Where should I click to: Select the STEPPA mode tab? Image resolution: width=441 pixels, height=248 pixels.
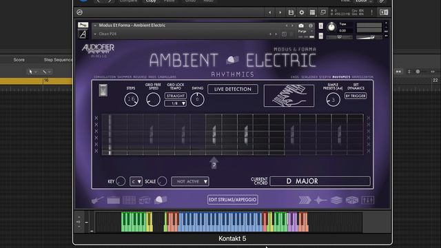325,77
